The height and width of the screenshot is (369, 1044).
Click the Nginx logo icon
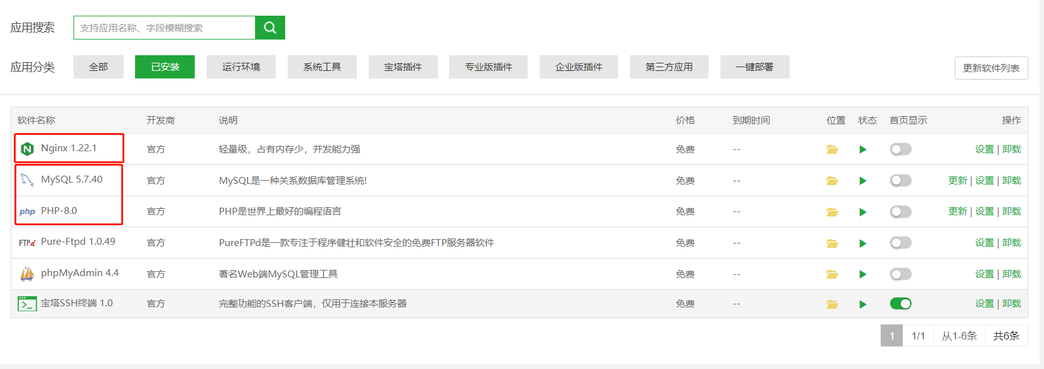27,149
